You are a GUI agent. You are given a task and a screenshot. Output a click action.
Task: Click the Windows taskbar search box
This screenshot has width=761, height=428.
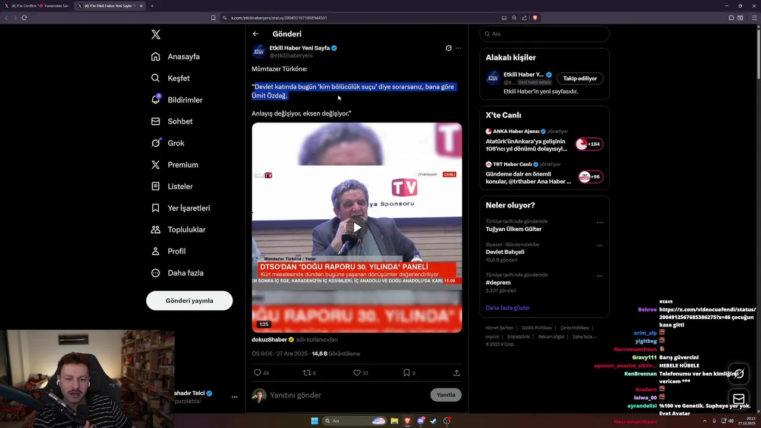pos(355,421)
